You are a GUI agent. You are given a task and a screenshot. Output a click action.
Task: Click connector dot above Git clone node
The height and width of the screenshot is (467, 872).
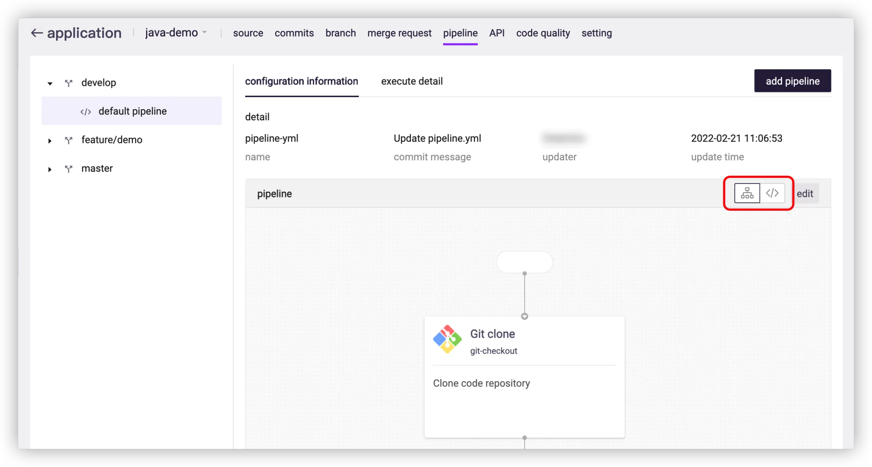(x=524, y=317)
